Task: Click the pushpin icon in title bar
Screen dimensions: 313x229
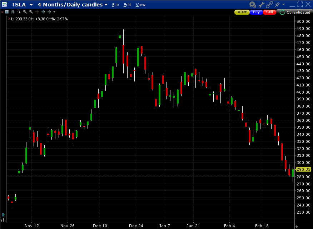Action: [x=277, y=4]
